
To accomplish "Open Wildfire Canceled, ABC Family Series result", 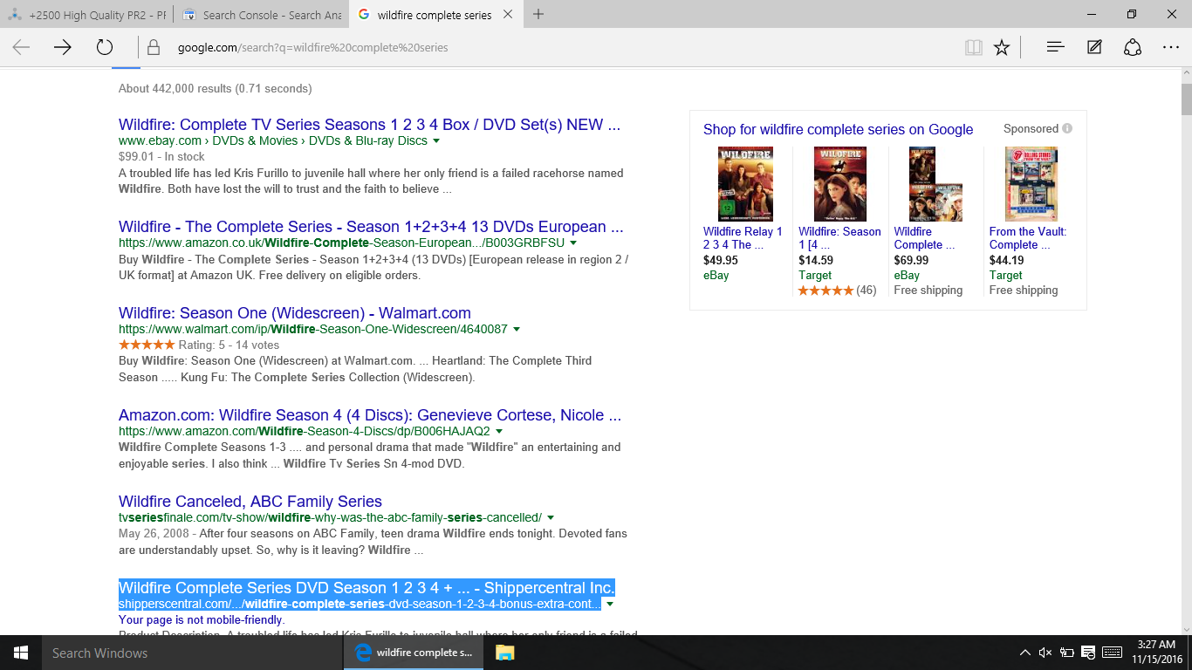I will tap(250, 502).
